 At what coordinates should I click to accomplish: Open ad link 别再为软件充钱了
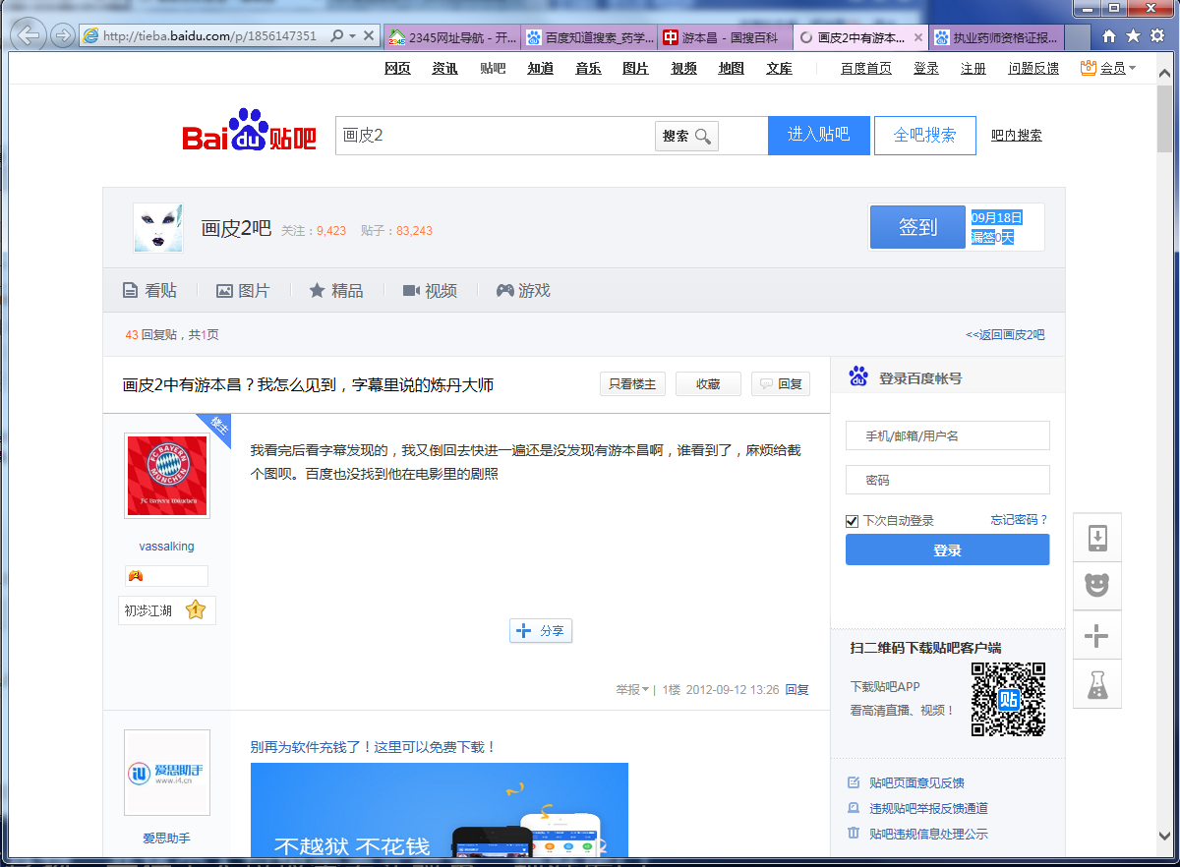tap(373, 747)
